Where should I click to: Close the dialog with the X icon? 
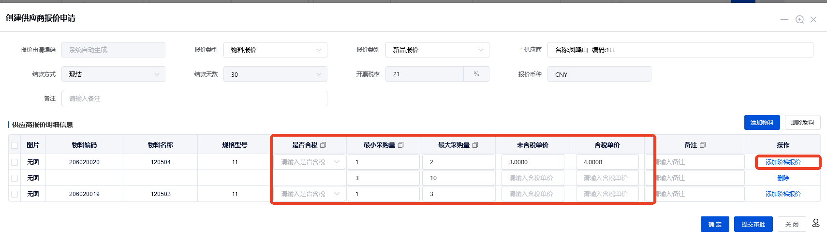813,19
